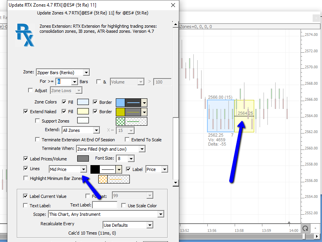Toggle the Zone Colors Border checkbox
This screenshot has height=242, width=322.
coord(95,102)
